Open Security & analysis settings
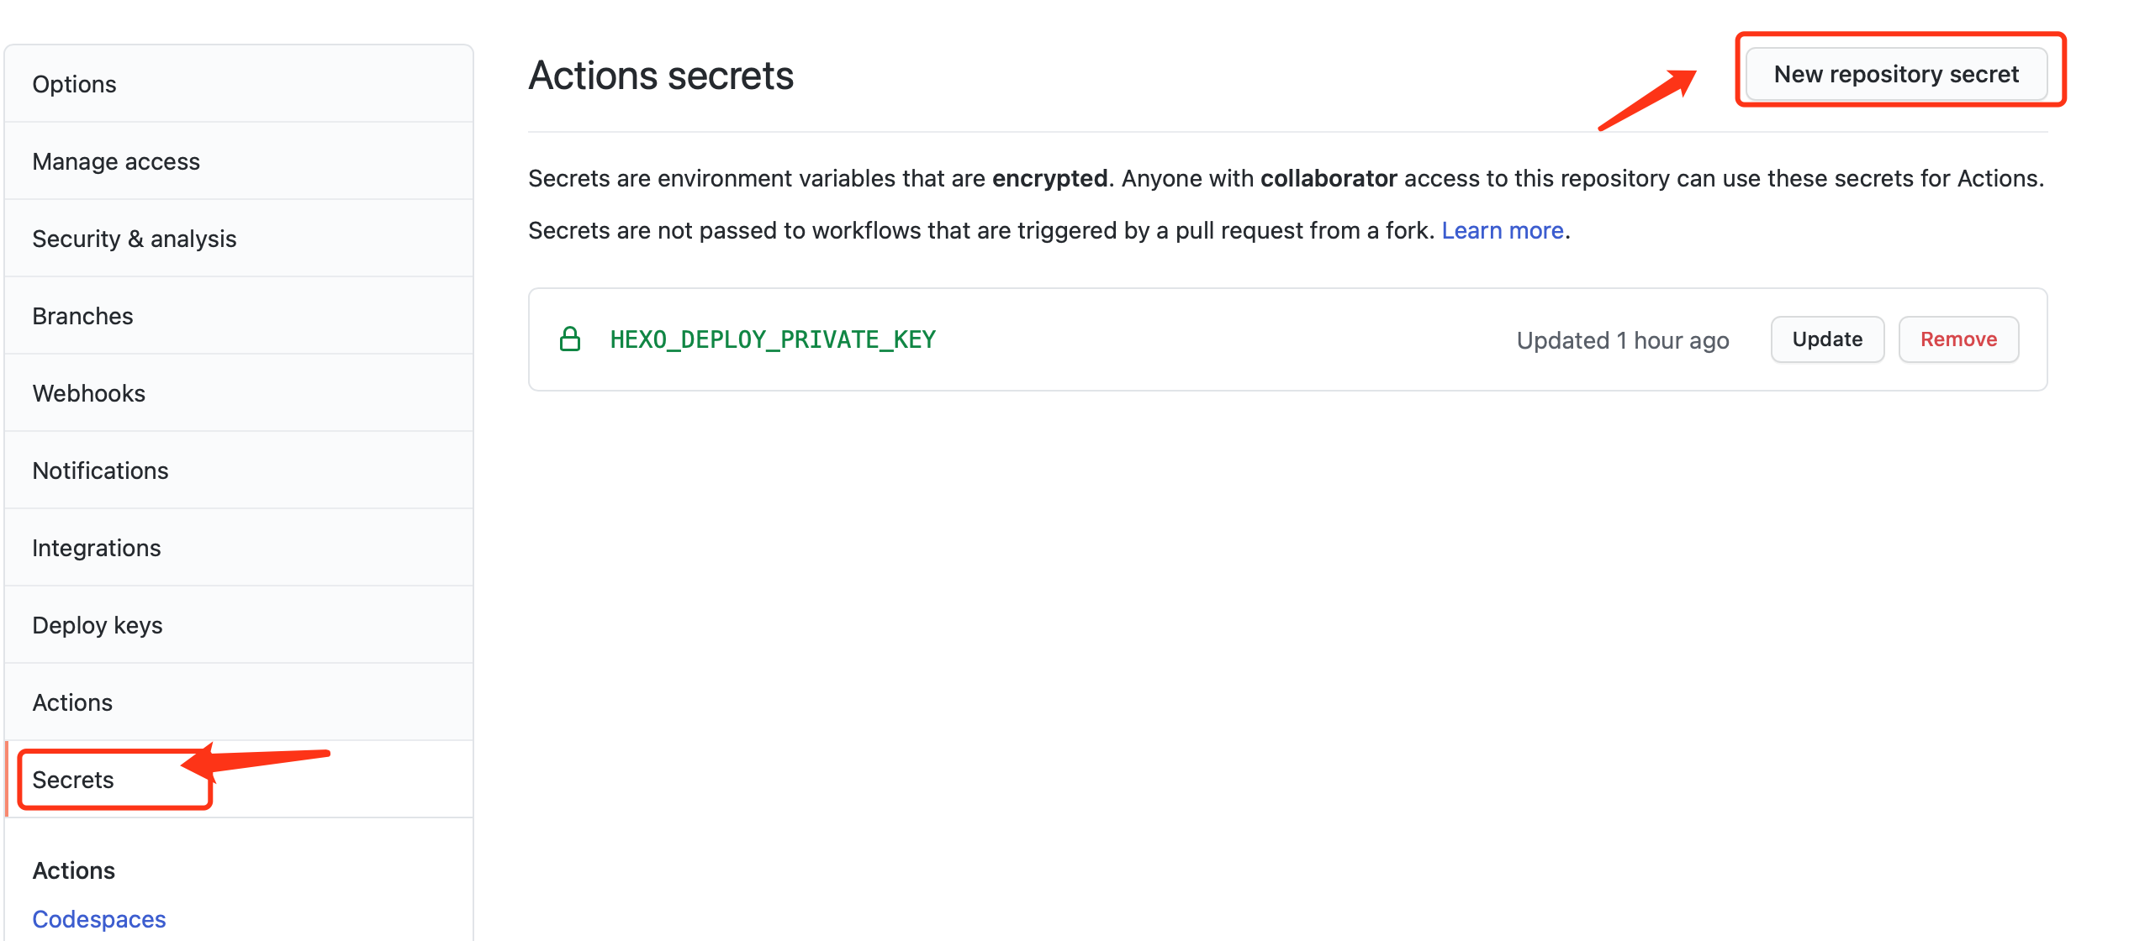The image size is (2129, 941). coord(239,239)
